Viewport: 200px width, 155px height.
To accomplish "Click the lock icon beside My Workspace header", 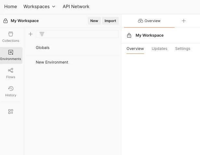I will tap(6, 21).
